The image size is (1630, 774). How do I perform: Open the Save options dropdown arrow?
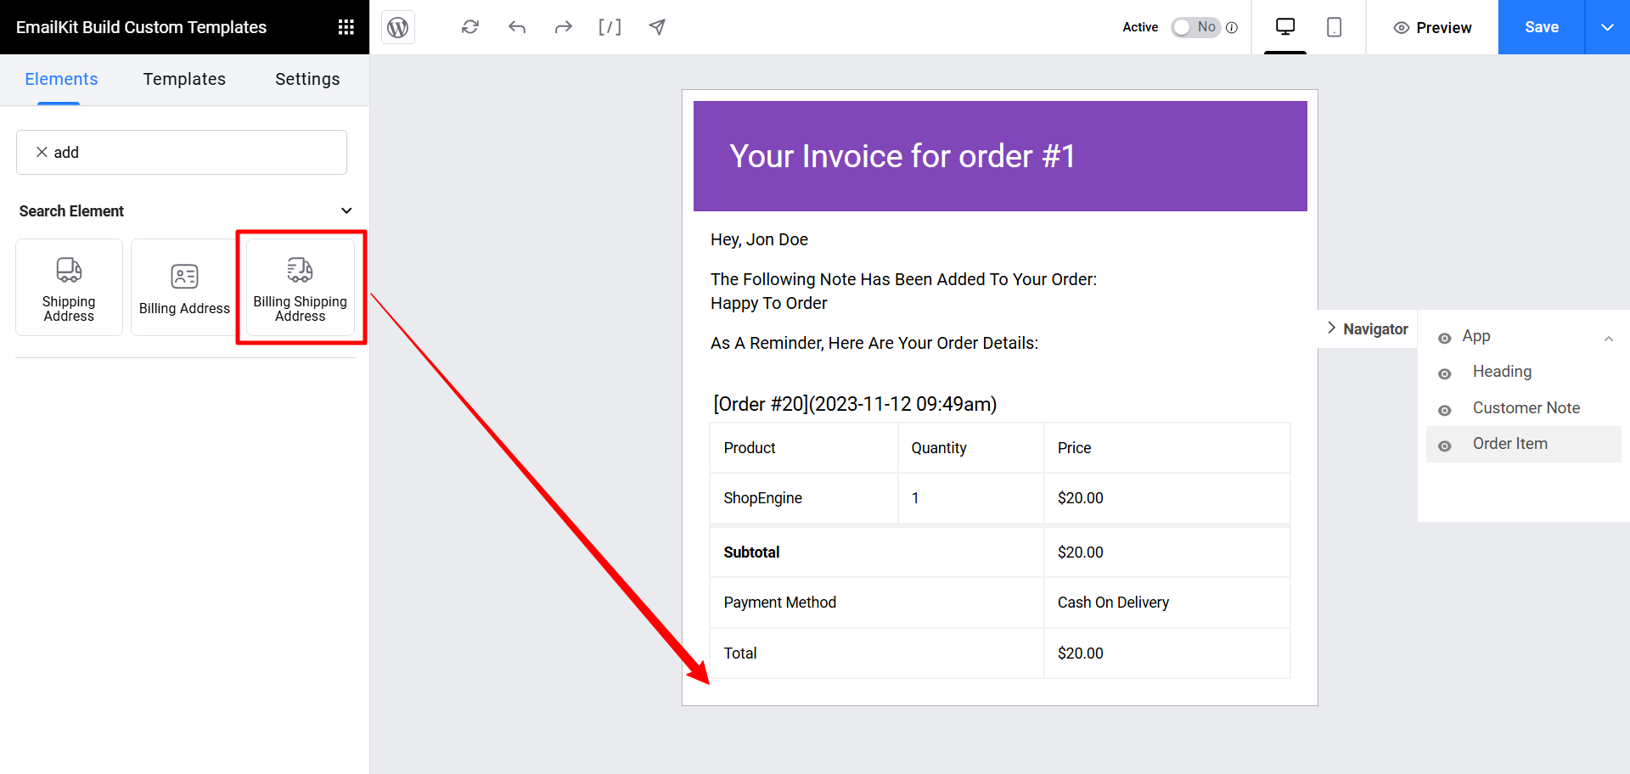click(x=1607, y=27)
